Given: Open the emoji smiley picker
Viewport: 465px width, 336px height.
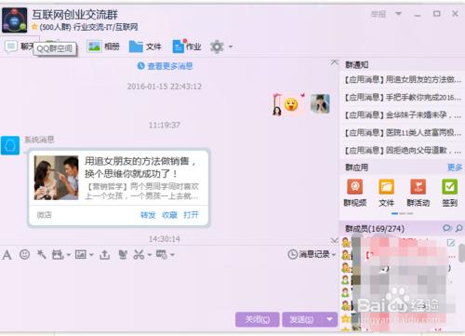Looking at the screenshot, I should tap(24, 254).
